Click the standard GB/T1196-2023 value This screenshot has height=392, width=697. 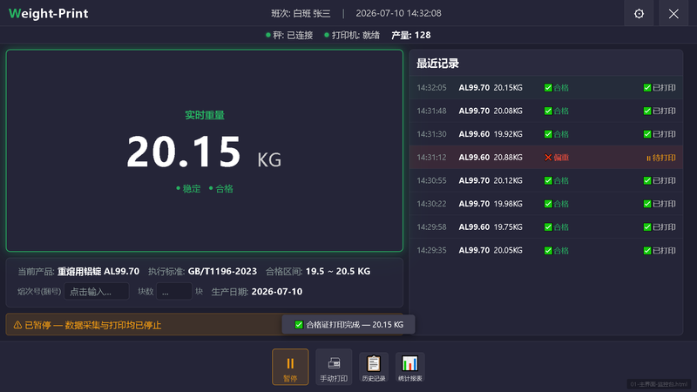pos(222,271)
